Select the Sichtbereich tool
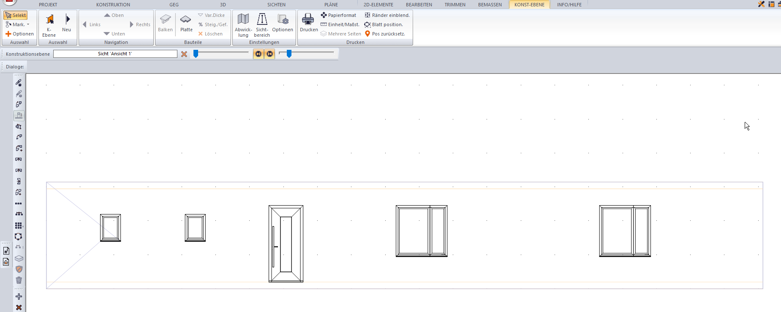 point(262,24)
